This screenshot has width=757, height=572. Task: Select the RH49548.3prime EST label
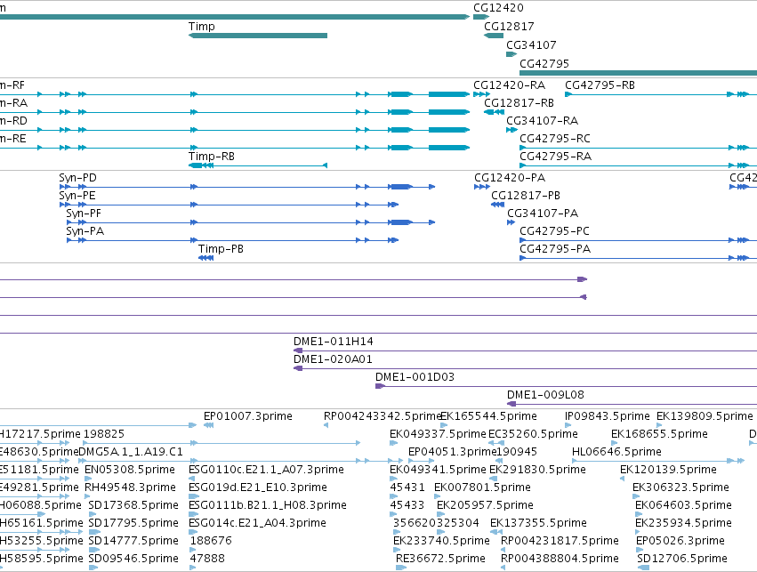130,488
